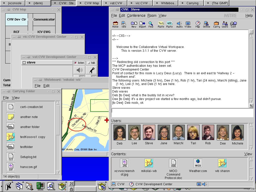This screenshot has height=192, width=256.
Task: Start Audio conferencing from toolbar
Action: point(179,24)
